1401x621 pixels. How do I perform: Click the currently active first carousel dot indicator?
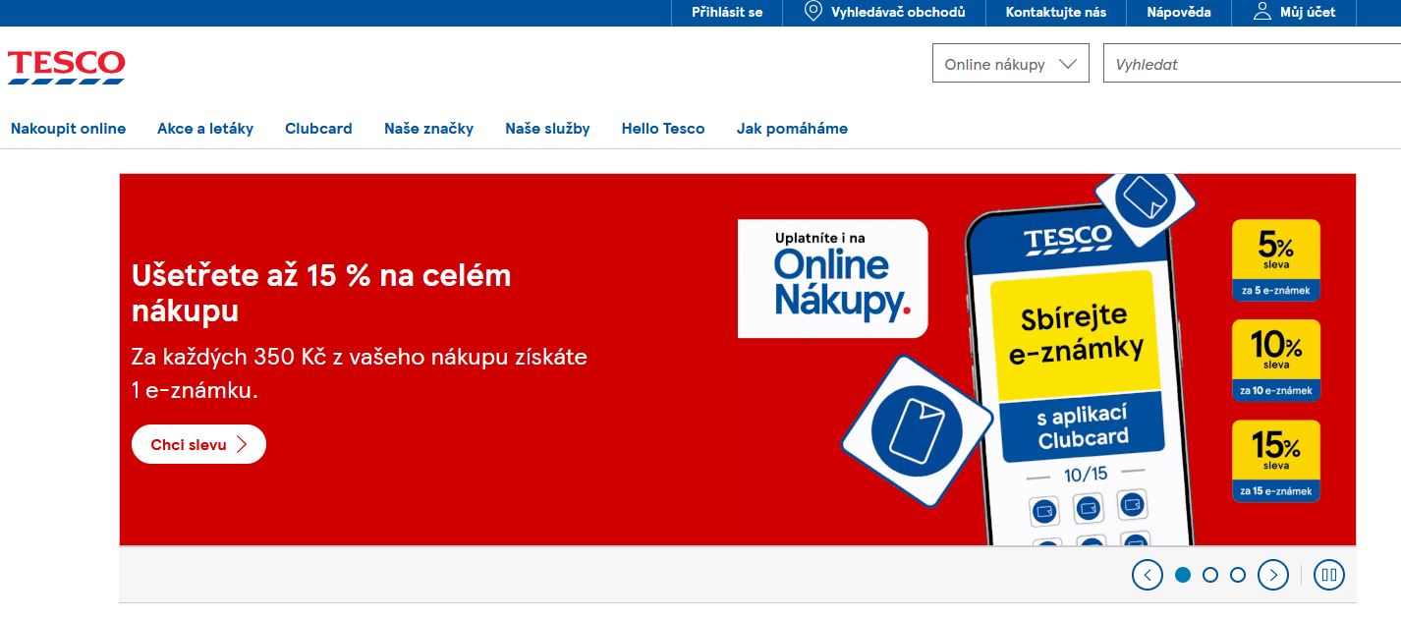1184,575
